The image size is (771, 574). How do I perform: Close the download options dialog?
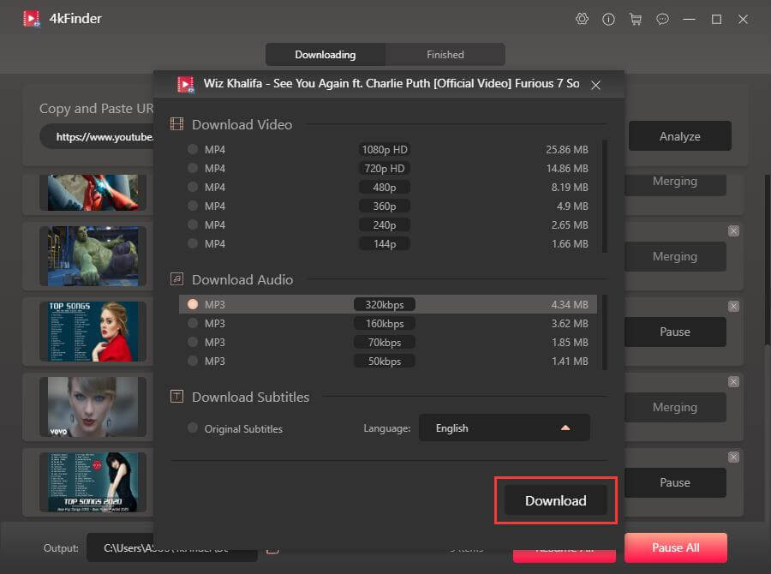pos(595,85)
